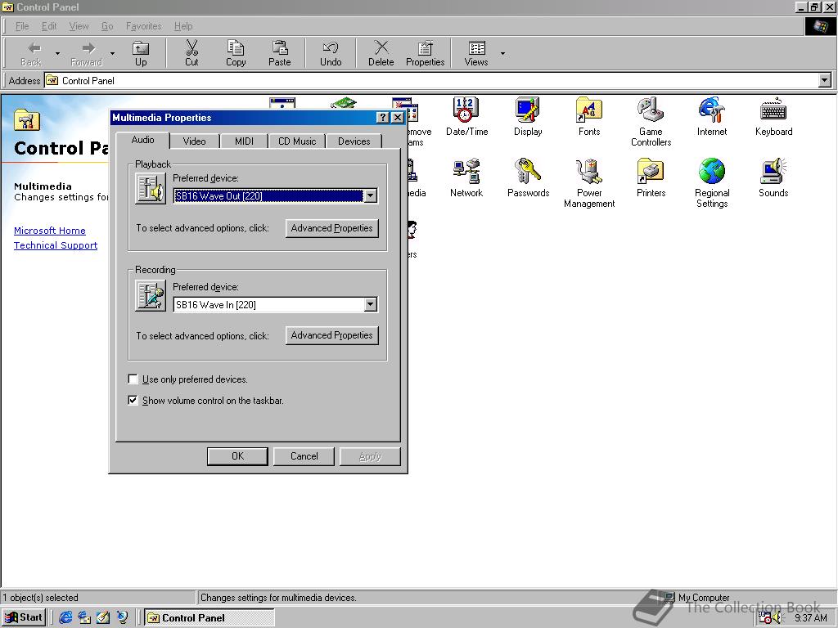Open the Display settings icon
This screenshot has width=838, height=628.
528,116
